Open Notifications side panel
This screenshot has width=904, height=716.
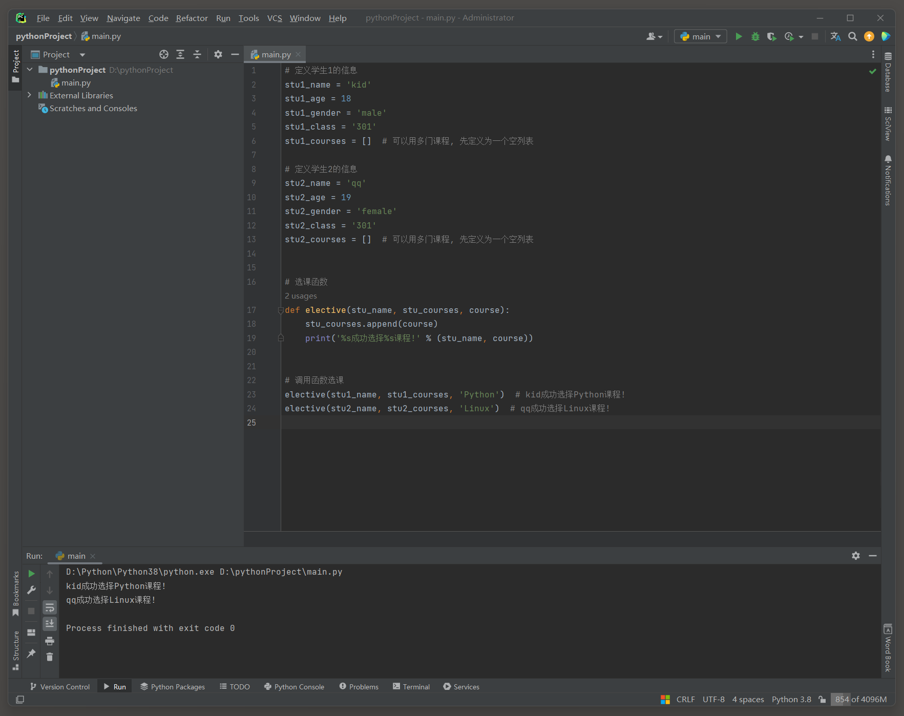tap(888, 180)
